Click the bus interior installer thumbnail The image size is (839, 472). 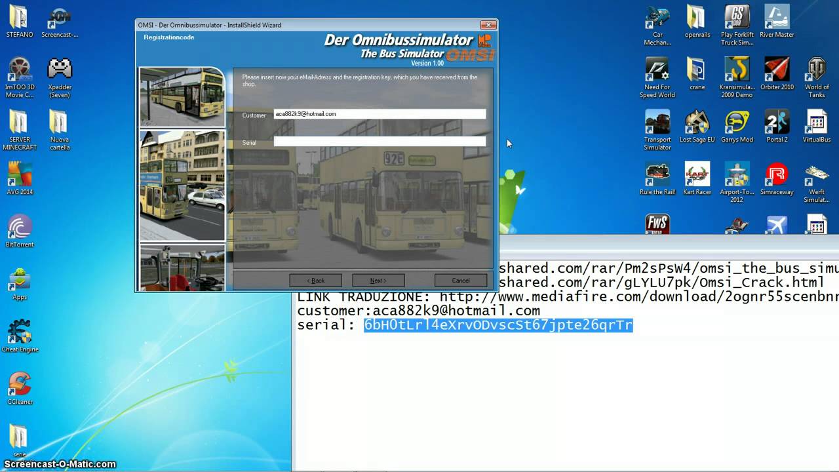pyautogui.click(x=182, y=267)
